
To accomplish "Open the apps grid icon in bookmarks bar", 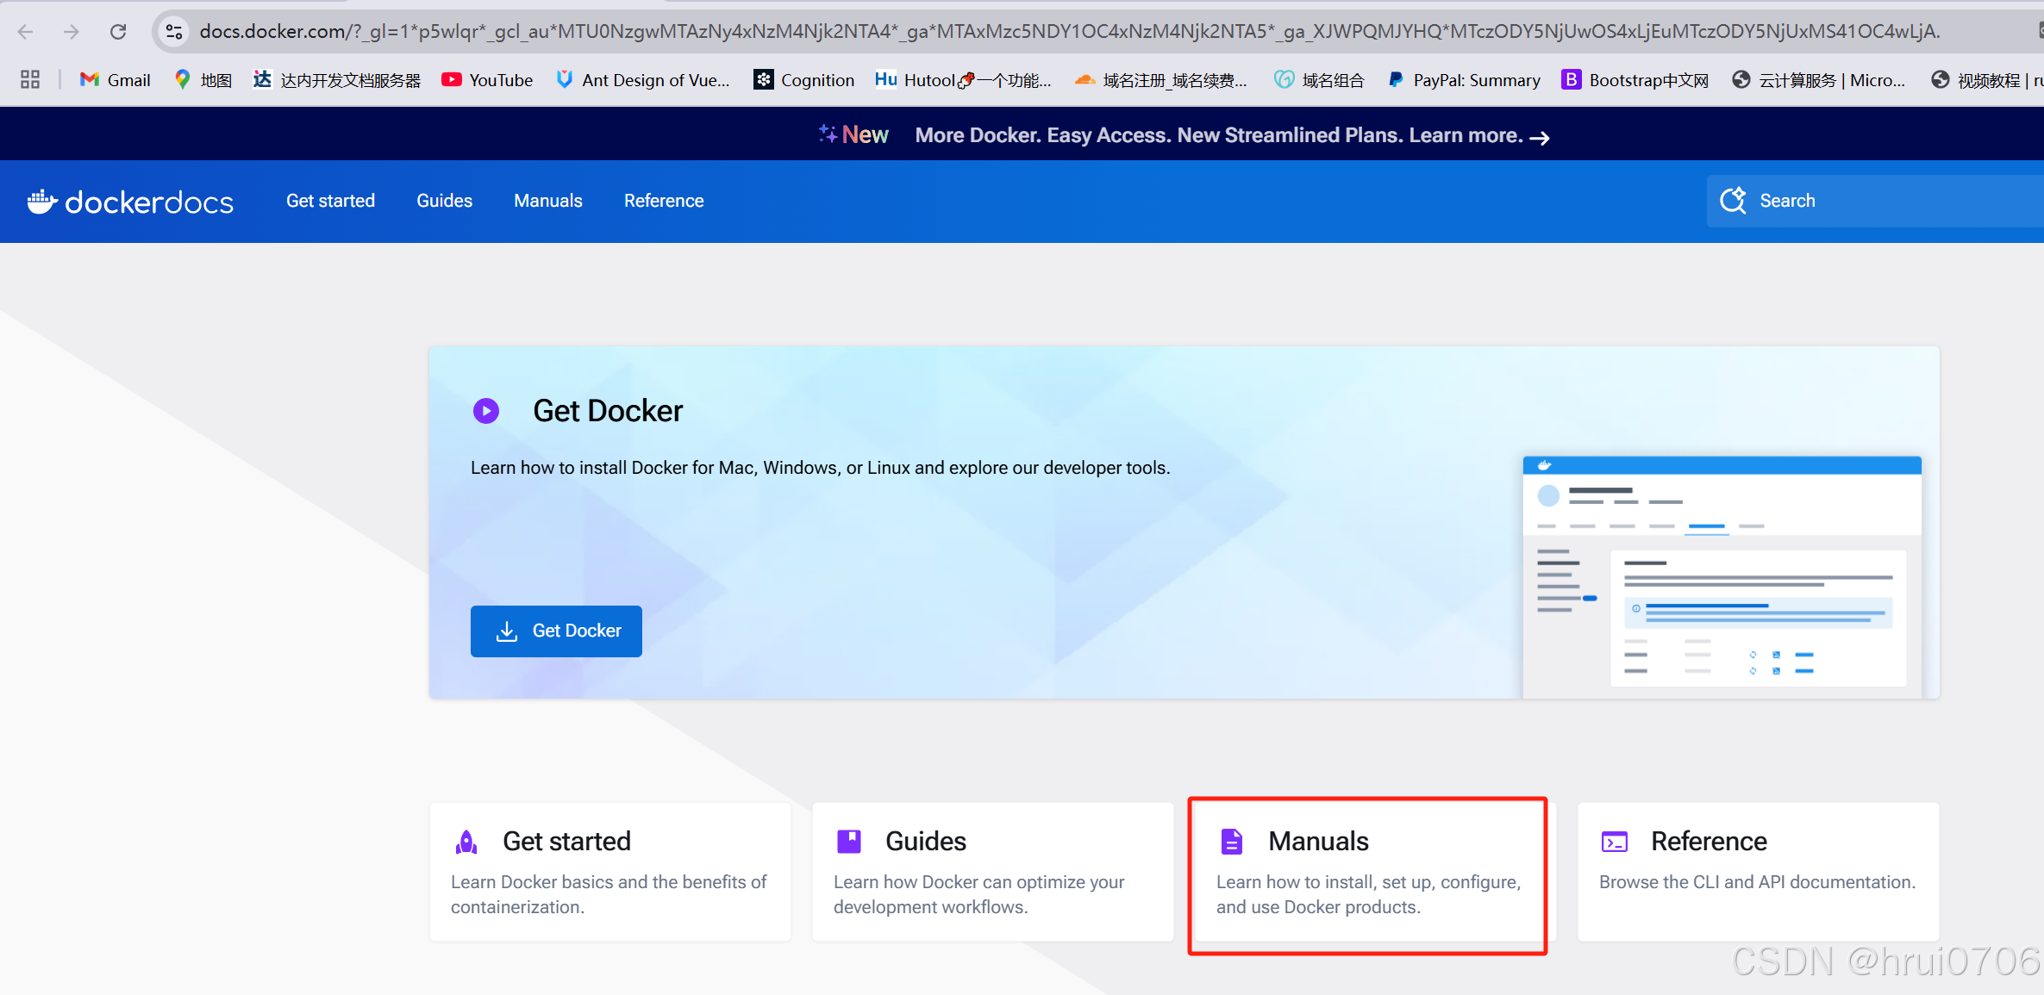I will (x=30, y=80).
